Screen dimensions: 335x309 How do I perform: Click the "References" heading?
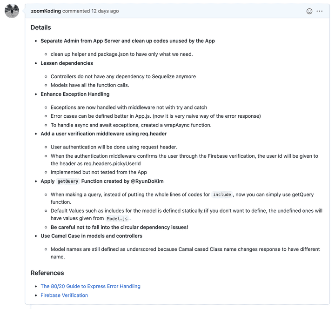click(47, 273)
